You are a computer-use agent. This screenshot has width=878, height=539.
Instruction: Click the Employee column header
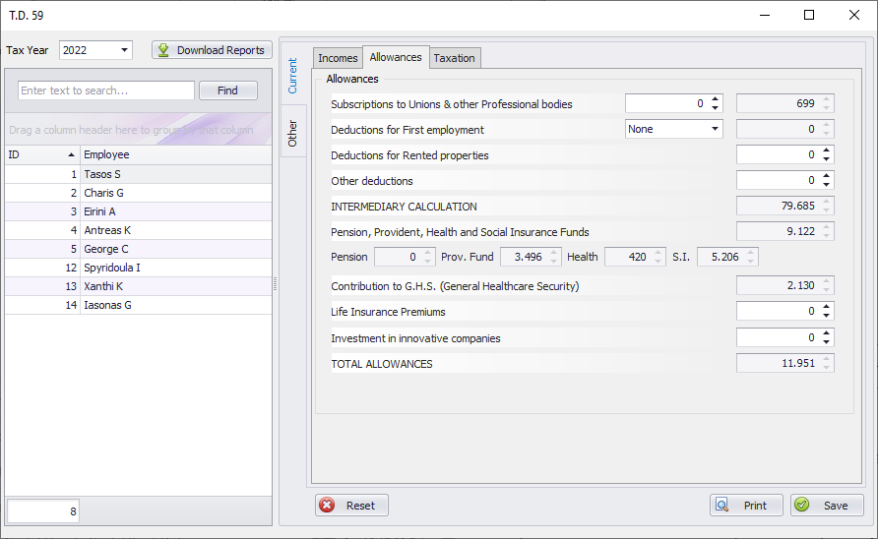coord(175,154)
